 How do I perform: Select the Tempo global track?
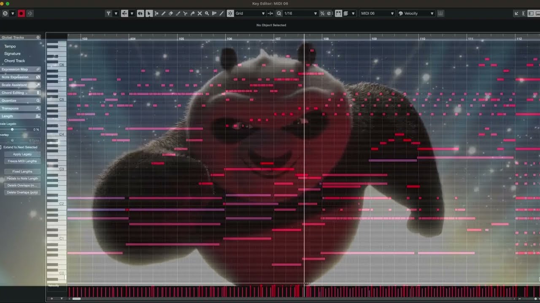point(10,46)
